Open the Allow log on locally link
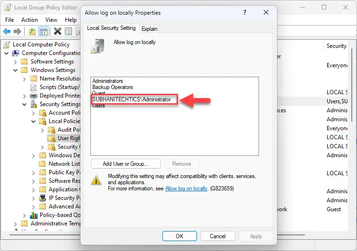Screen dimensions: 357x251 (186, 188)
